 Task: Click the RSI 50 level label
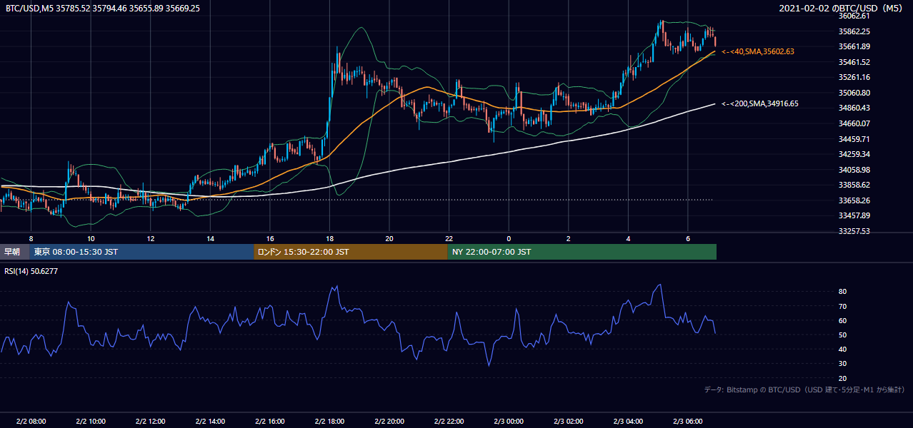[x=843, y=335]
